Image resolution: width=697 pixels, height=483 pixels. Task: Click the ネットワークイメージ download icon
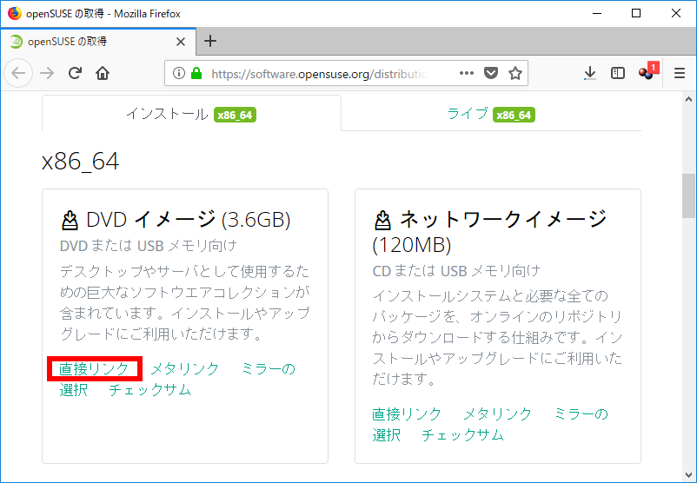[x=382, y=221]
